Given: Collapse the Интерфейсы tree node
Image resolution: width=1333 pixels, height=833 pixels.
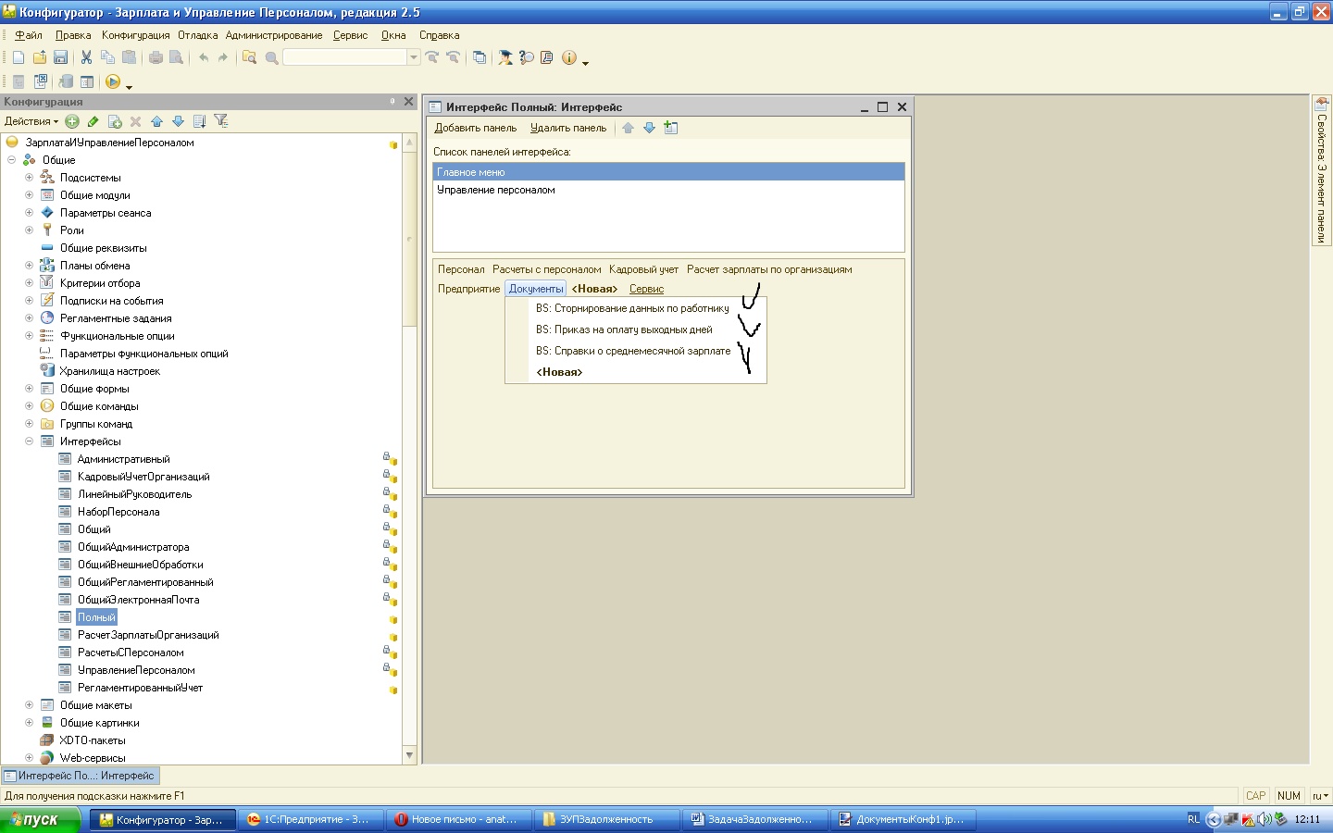Looking at the screenshot, I should click(x=29, y=441).
